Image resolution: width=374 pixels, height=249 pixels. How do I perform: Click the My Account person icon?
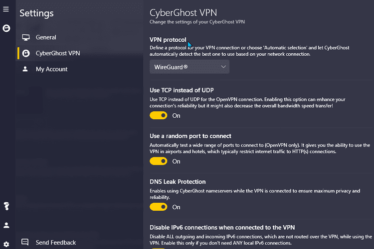pos(25,69)
